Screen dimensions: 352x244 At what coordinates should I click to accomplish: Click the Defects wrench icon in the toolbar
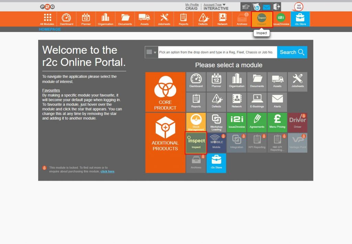click(203, 19)
